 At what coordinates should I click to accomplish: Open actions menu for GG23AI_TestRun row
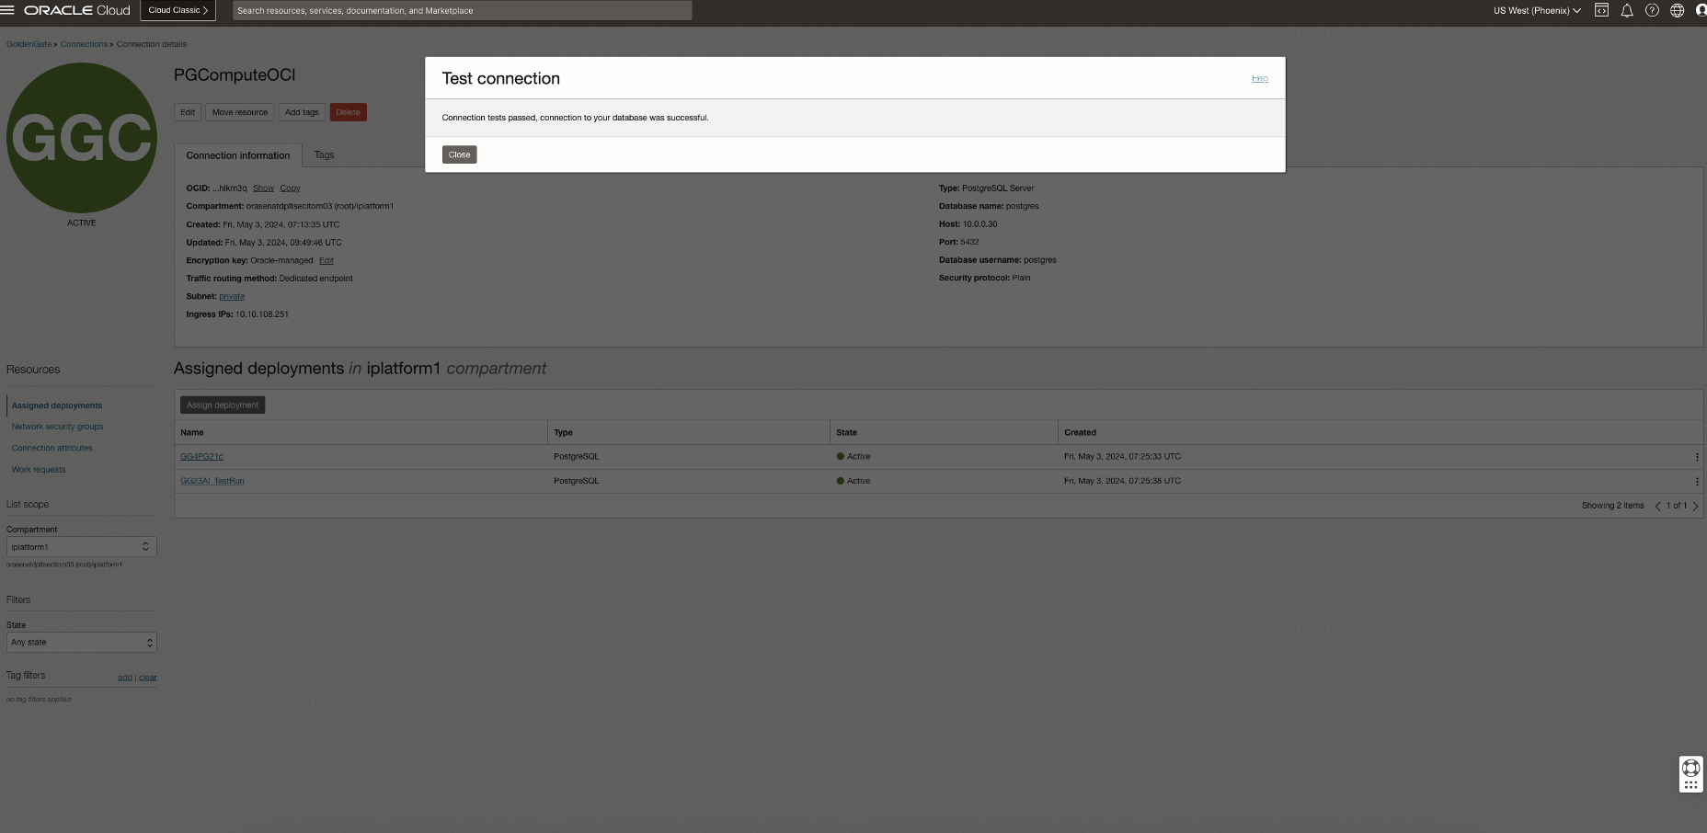click(x=1697, y=481)
